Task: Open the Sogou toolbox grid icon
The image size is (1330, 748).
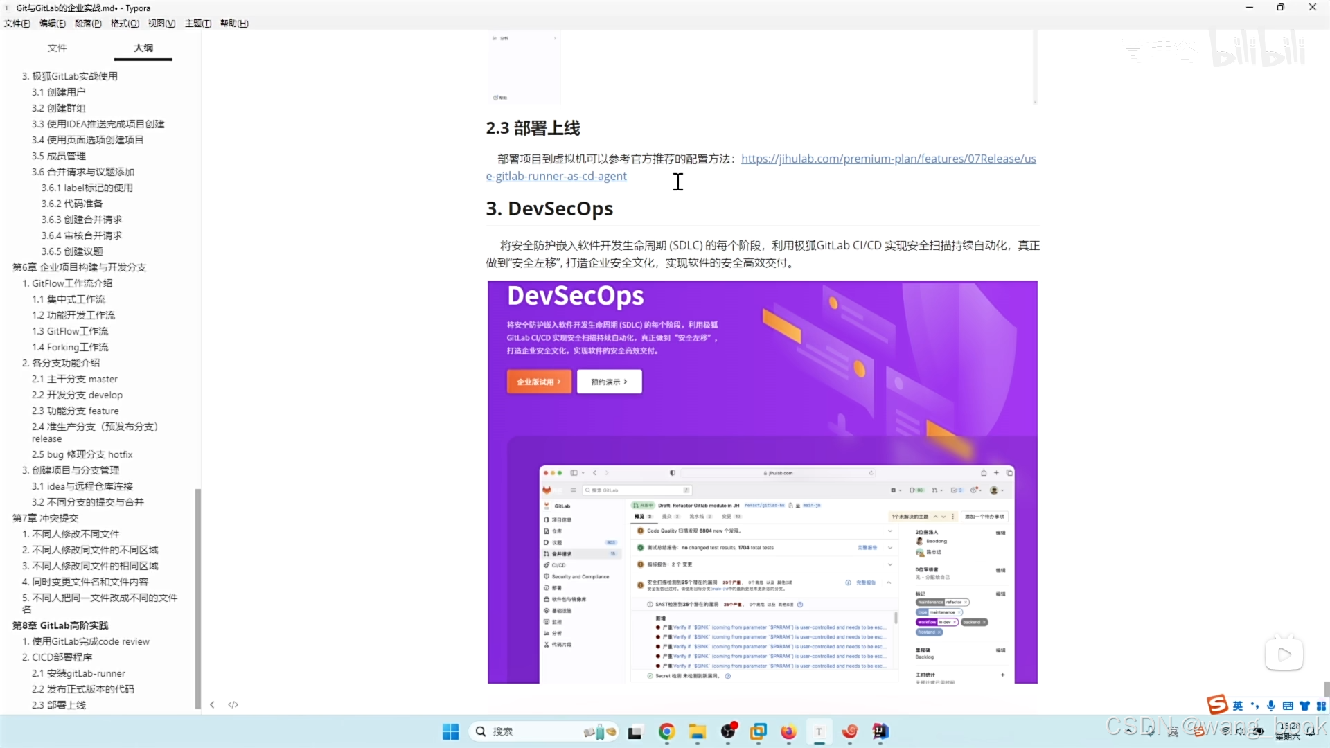Action: (1321, 706)
